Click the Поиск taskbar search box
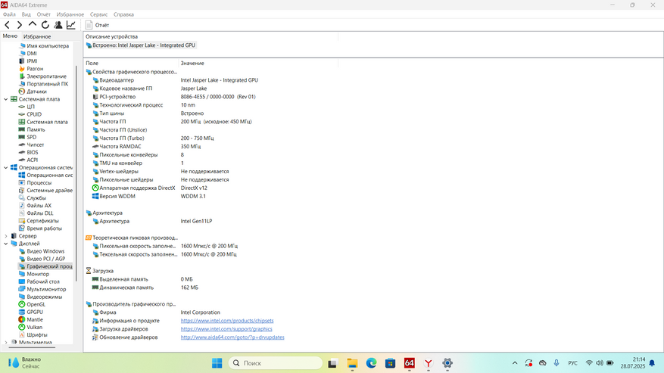The width and height of the screenshot is (664, 373). point(276,363)
